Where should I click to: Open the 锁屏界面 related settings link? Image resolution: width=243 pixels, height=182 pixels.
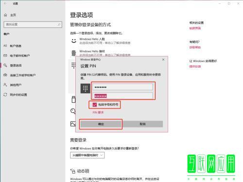(x=195, y=28)
